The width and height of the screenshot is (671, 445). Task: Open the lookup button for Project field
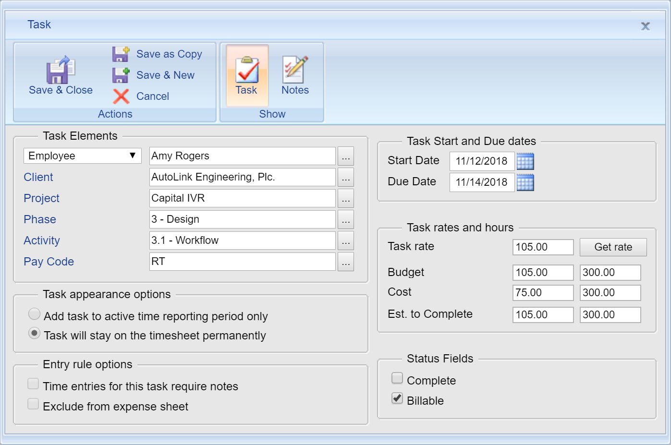345,198
